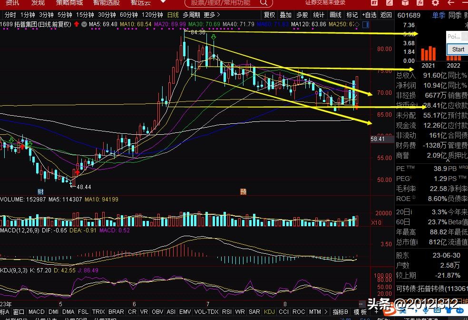The image size is (468, 320).
Task: Click the 预 marker on chart
Action: pyautogui.click(x=243, y=191)
